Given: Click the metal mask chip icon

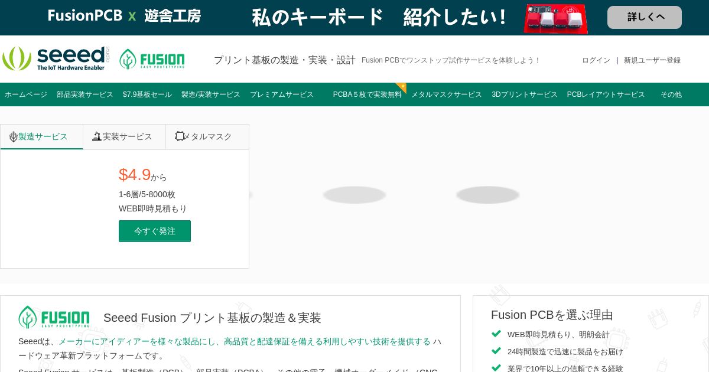Looking at the screenshot, I should [x=180, y=136].
